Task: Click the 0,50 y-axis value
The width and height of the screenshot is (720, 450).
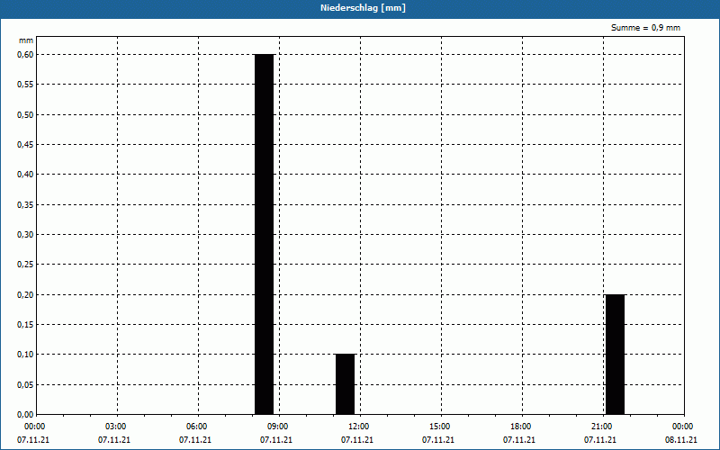Action: coord(25,115)
